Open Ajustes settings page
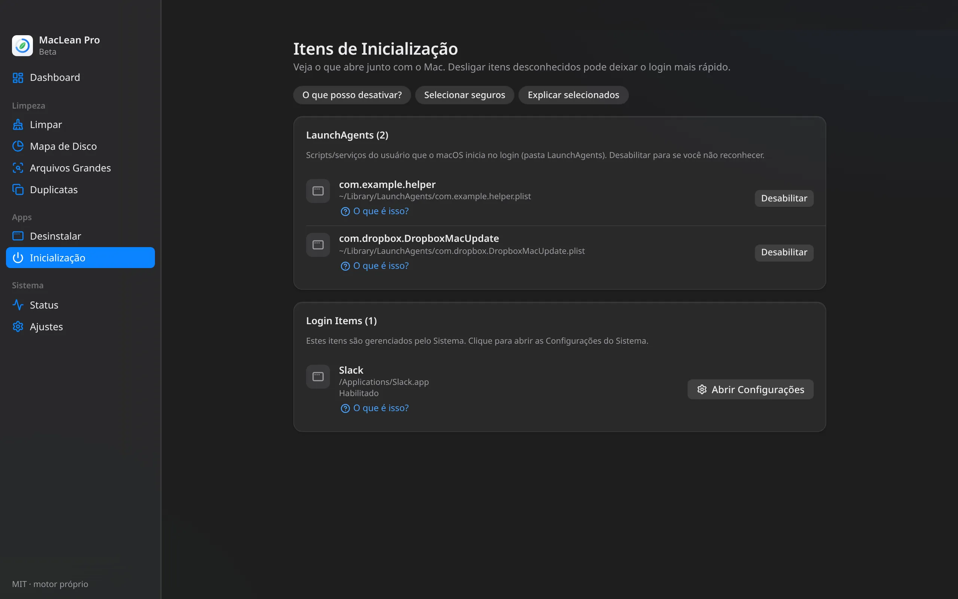 pos(80,327)
